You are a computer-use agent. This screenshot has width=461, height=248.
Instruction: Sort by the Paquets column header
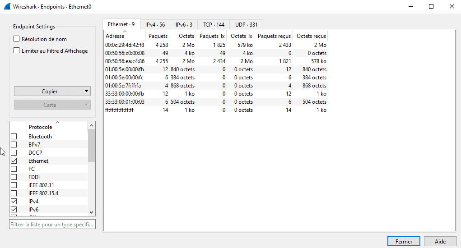coord(158,36)
